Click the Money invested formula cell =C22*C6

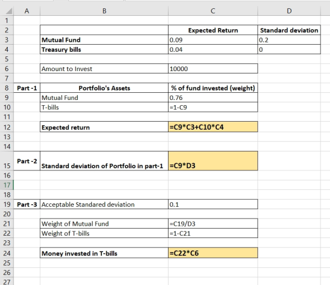213,253
